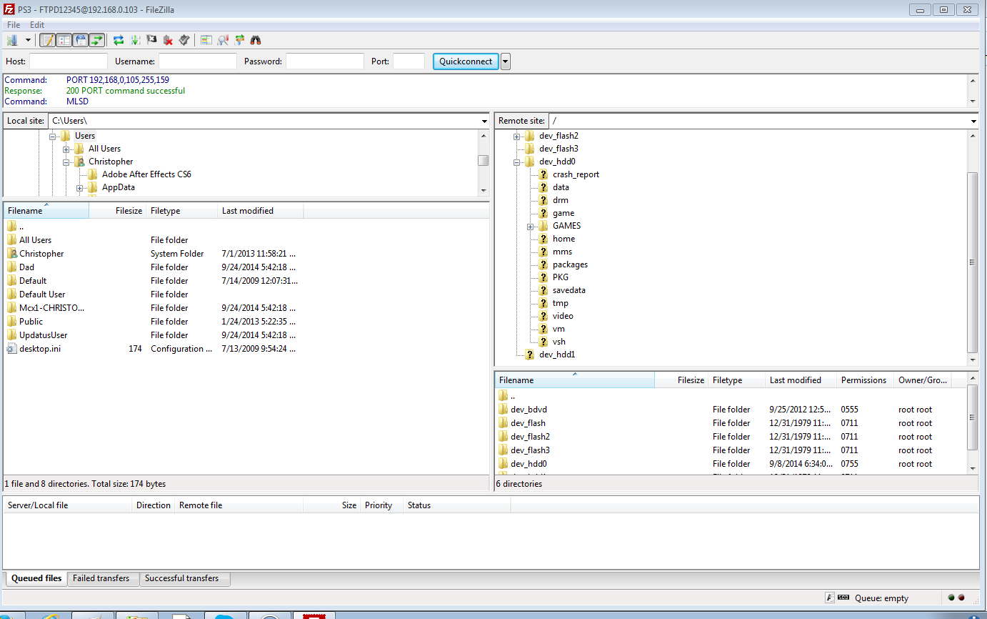Click the local tree vertical scrollbar thumb
987x619 pixels.
[x=484, y=161]
